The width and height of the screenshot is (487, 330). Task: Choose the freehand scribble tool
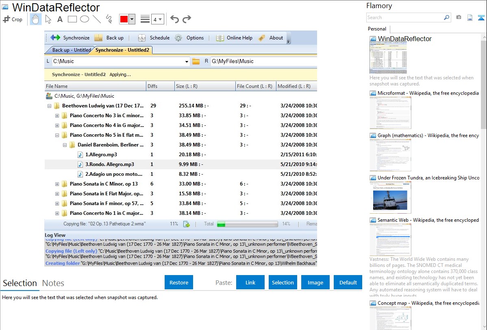point(109,19)
